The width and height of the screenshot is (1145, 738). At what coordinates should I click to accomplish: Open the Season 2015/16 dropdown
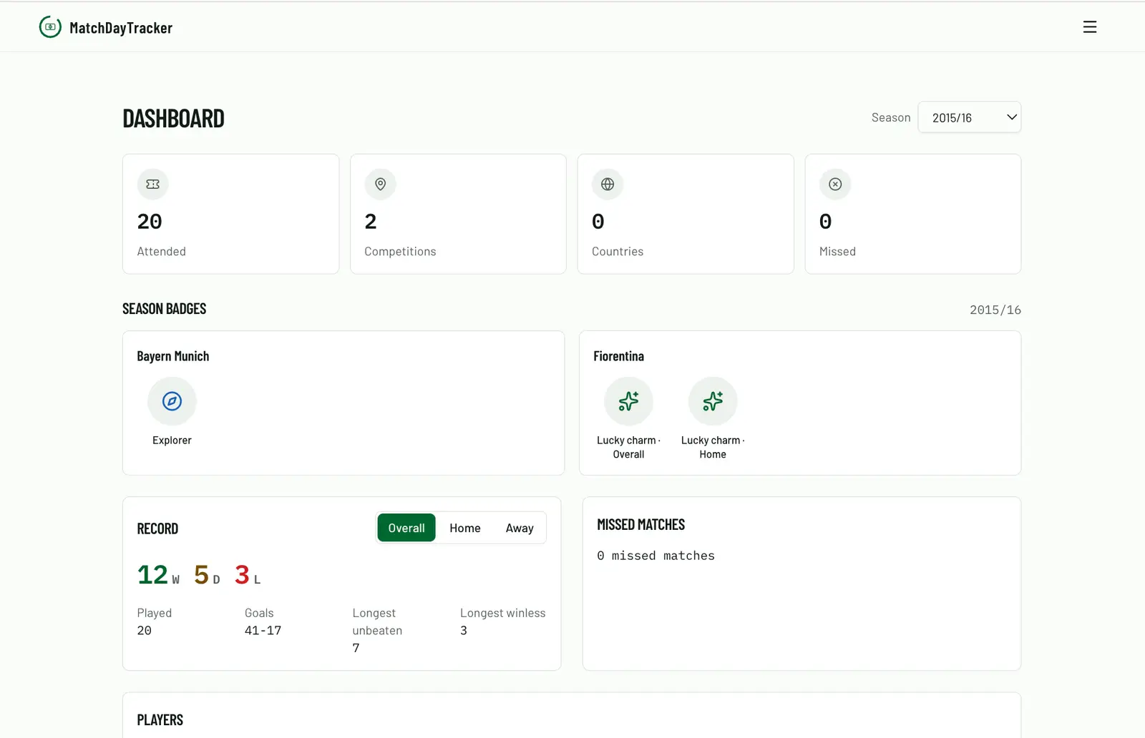[969, 117]
